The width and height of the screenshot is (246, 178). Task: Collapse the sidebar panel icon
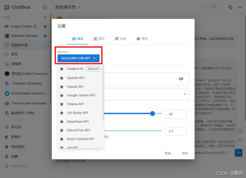click(x=45, y=7)
